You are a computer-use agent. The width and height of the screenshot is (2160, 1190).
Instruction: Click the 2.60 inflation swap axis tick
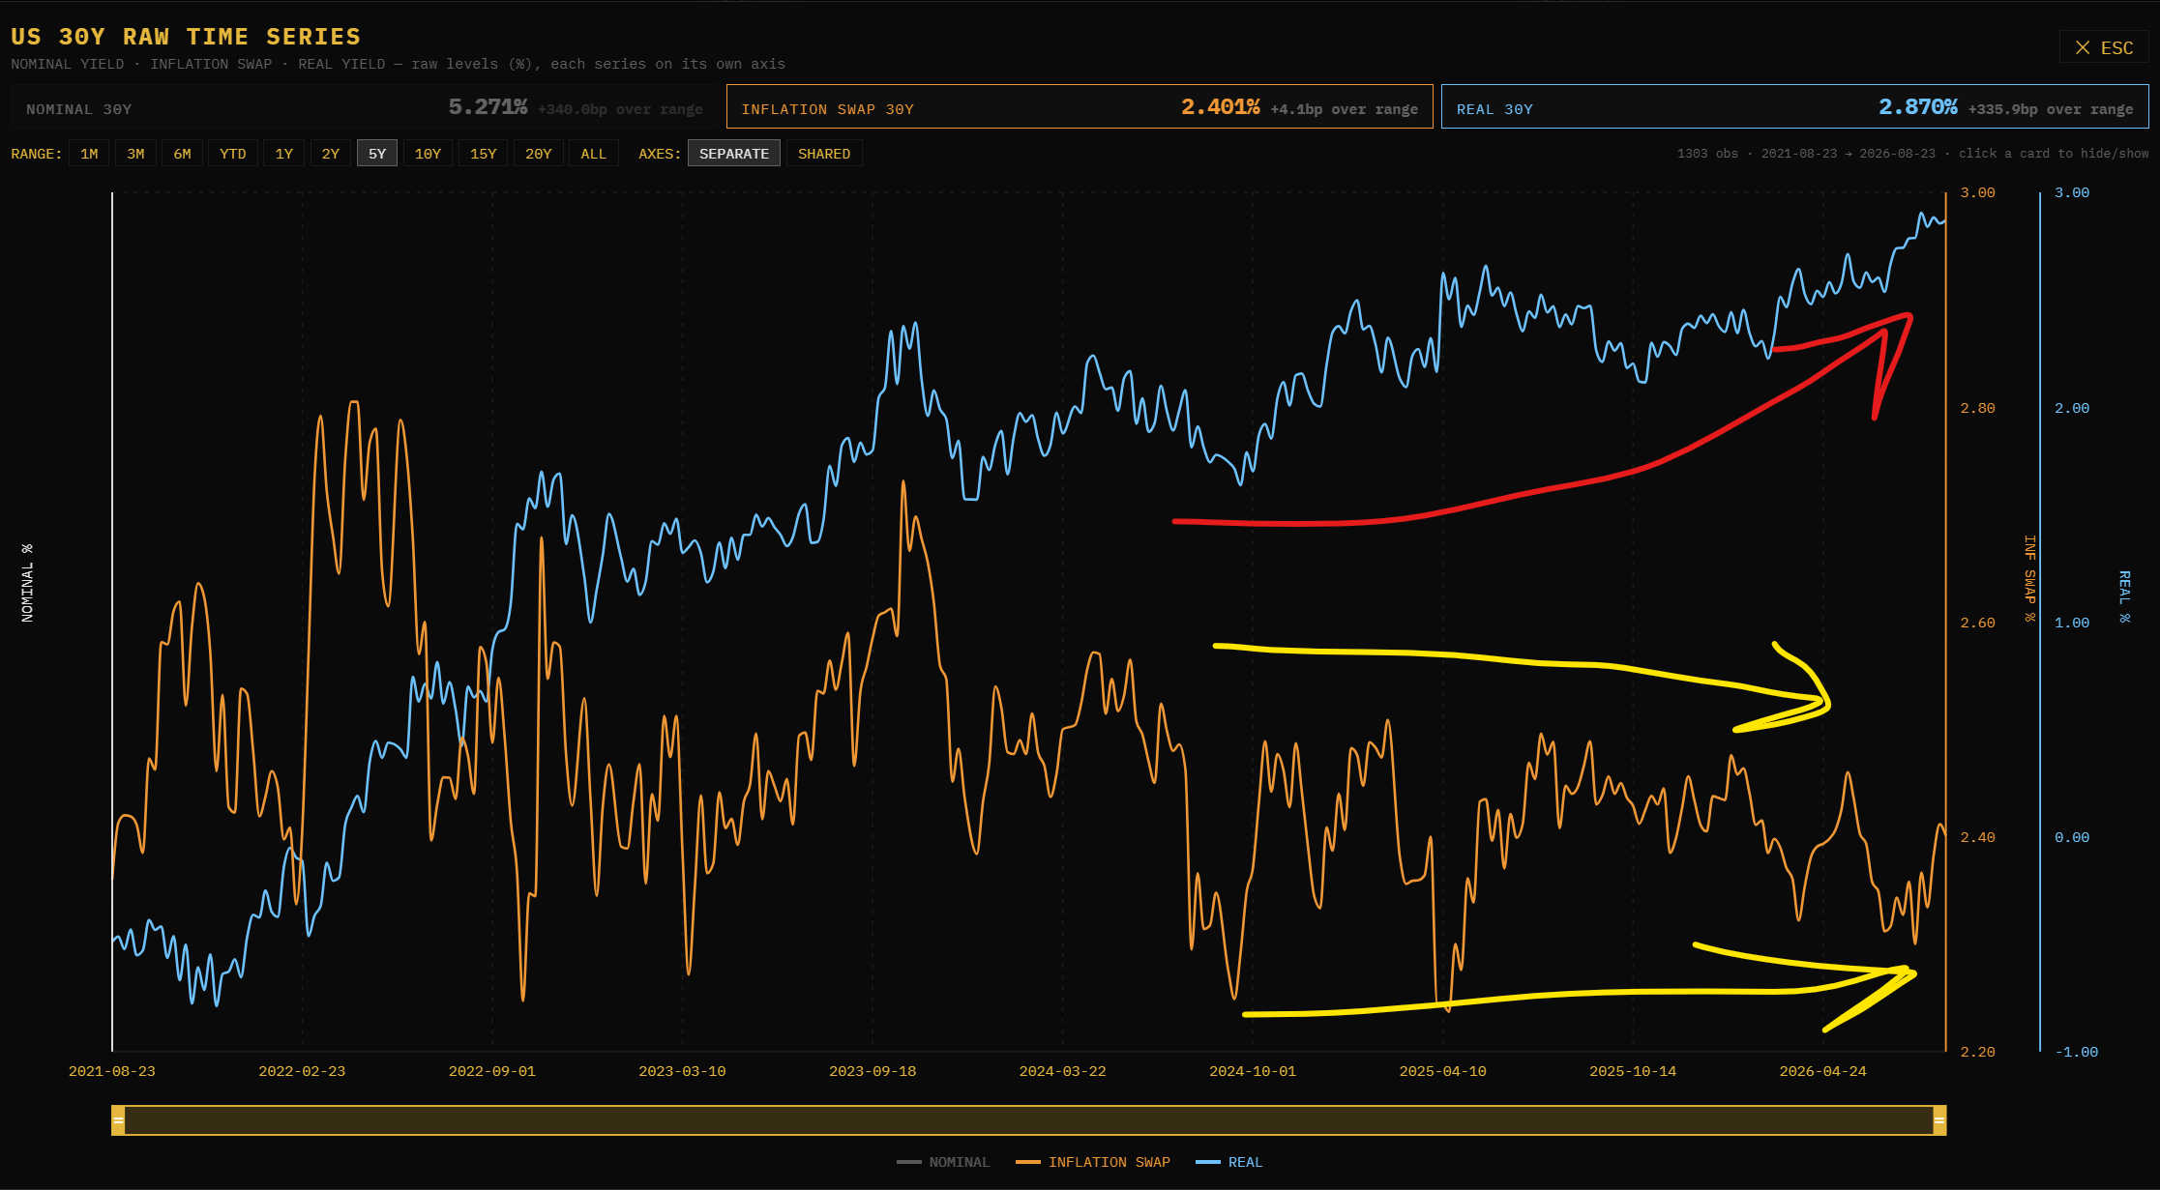(x=1977, y=623)
